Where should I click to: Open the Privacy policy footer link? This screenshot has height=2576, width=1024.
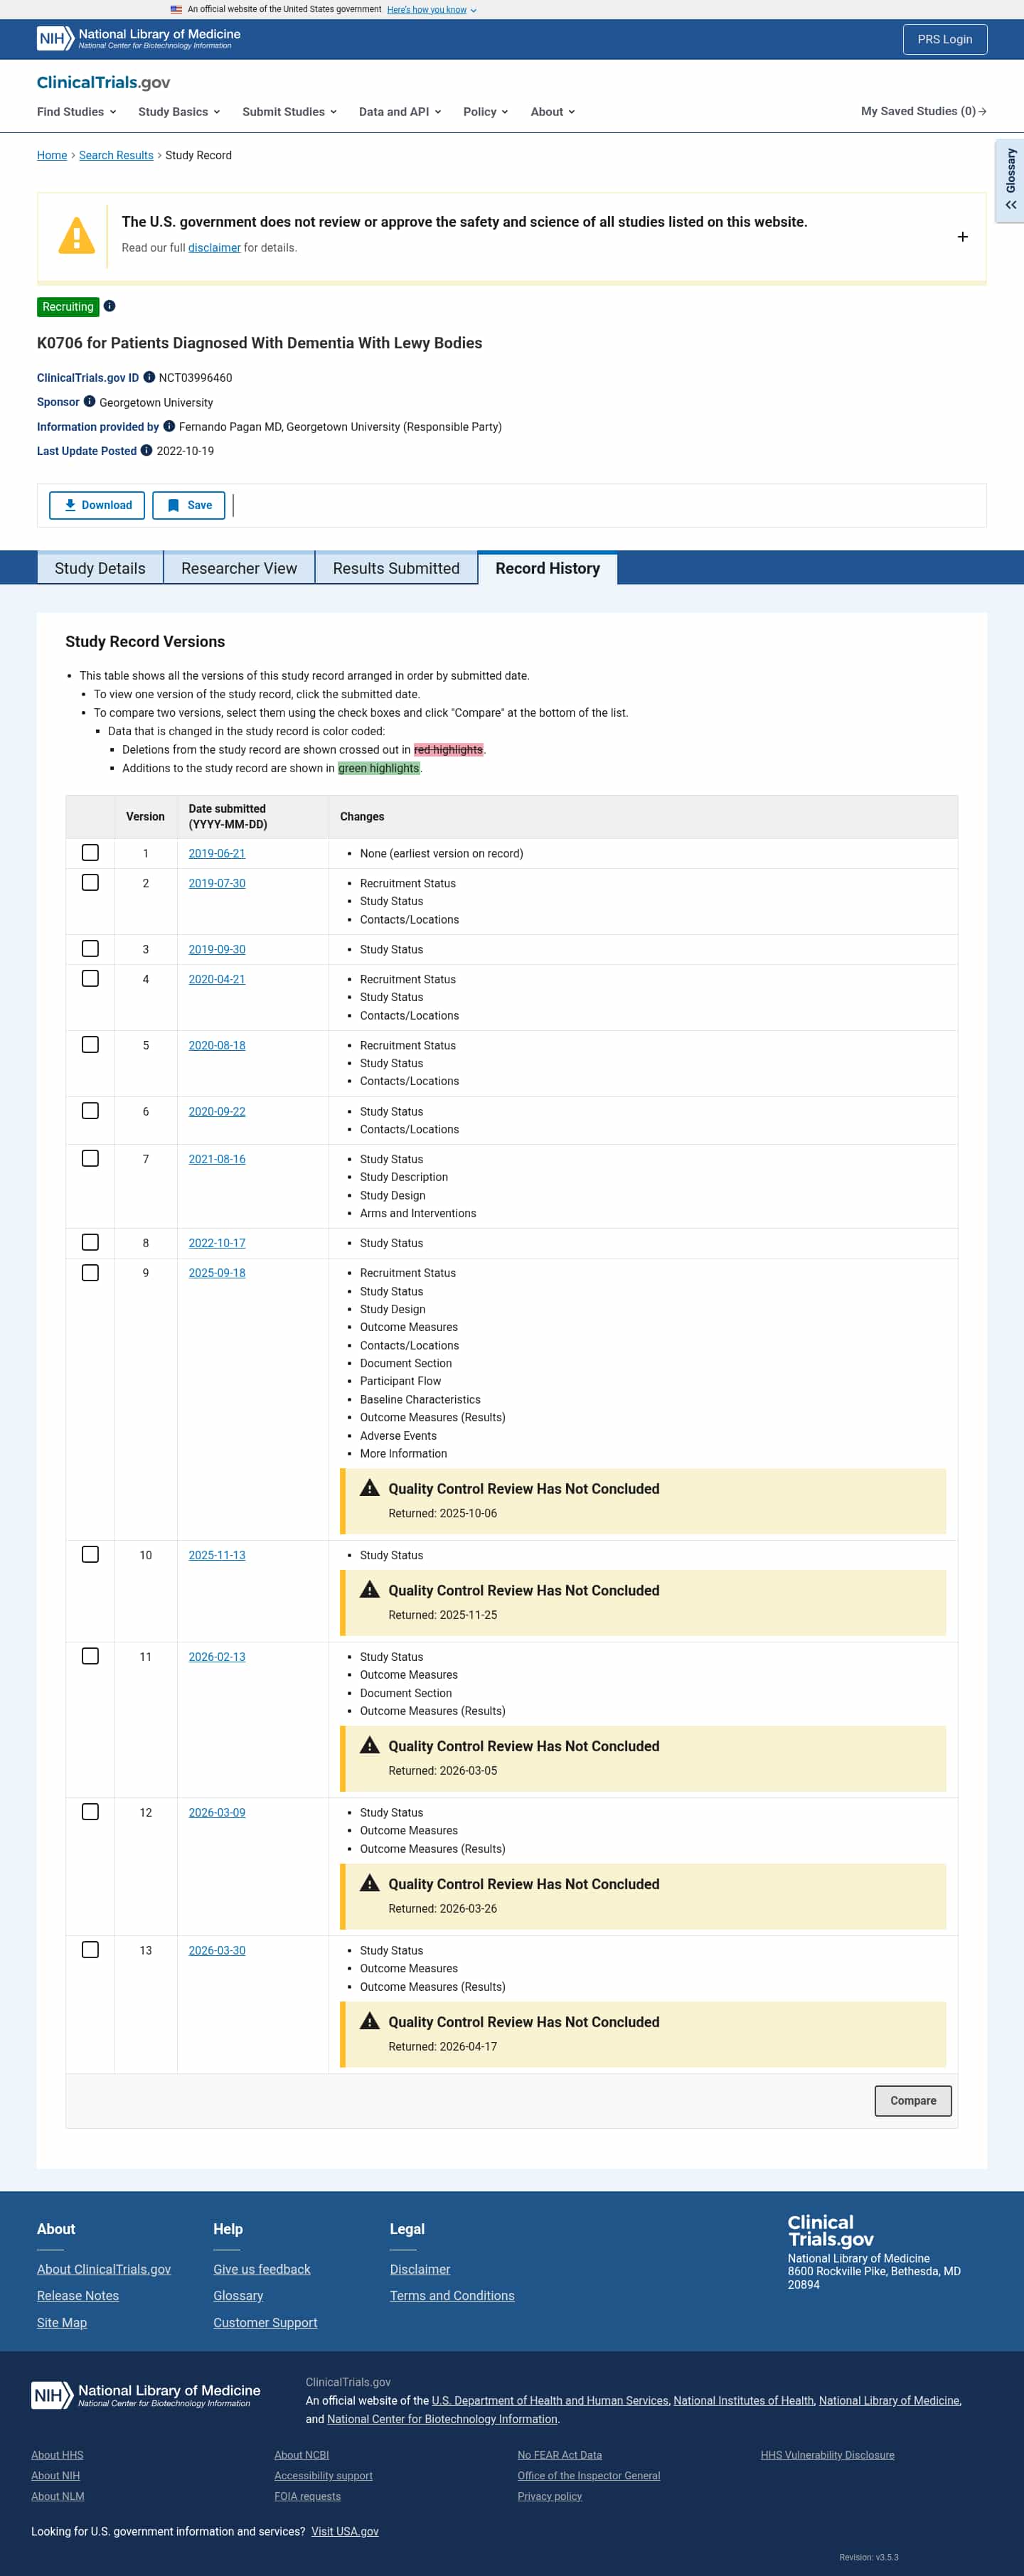click(550, 2496)
